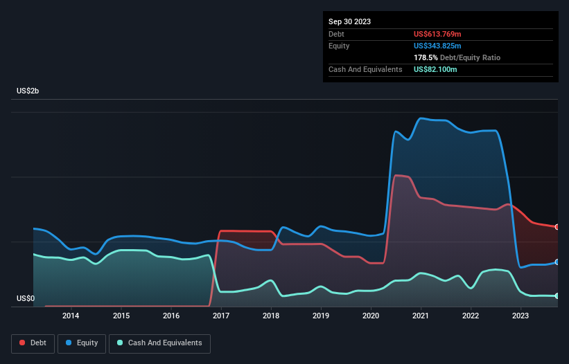Click the US$82.100m cash value
Image resolution: width=569 pixels, height=364 pixels.
pyautogui.click(x=435, y=69)
